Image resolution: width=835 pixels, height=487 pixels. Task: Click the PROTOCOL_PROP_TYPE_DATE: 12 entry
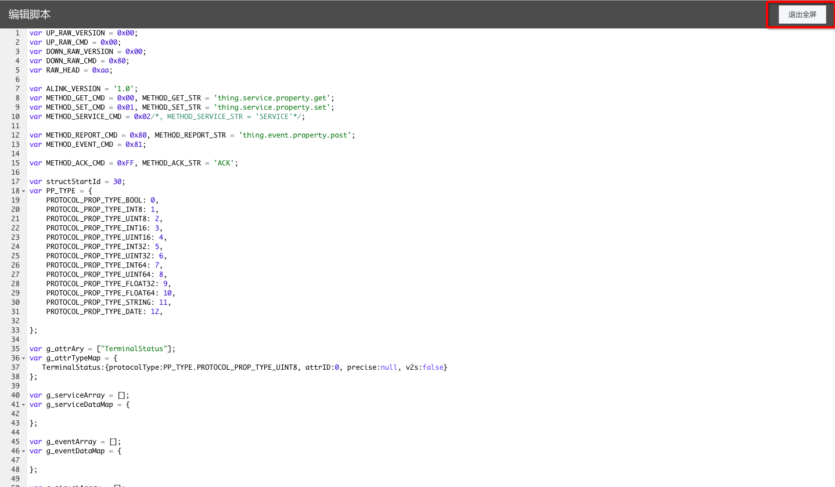click(105, 312)
